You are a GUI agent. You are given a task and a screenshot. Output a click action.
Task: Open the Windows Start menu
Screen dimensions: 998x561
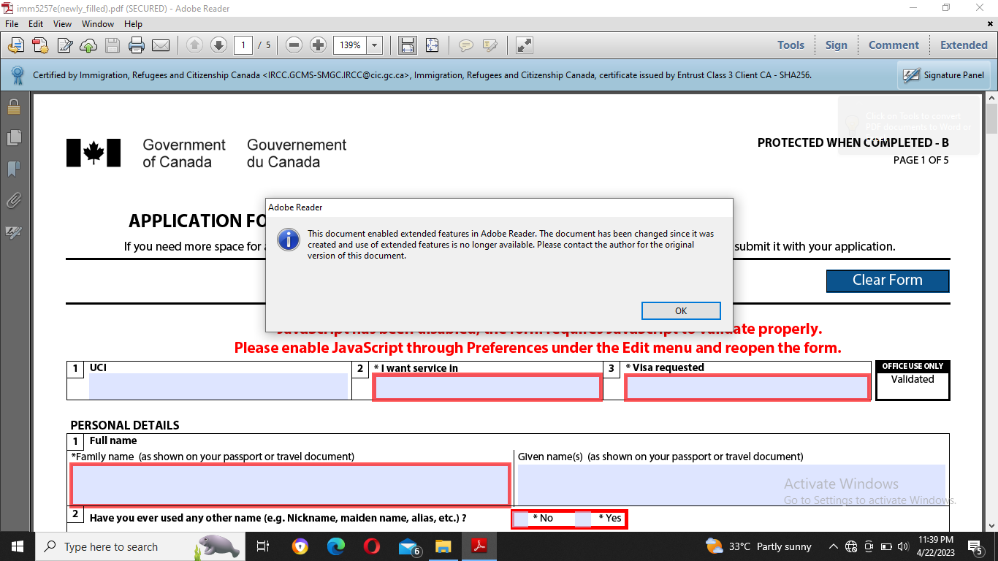click(x=17, y=546)
